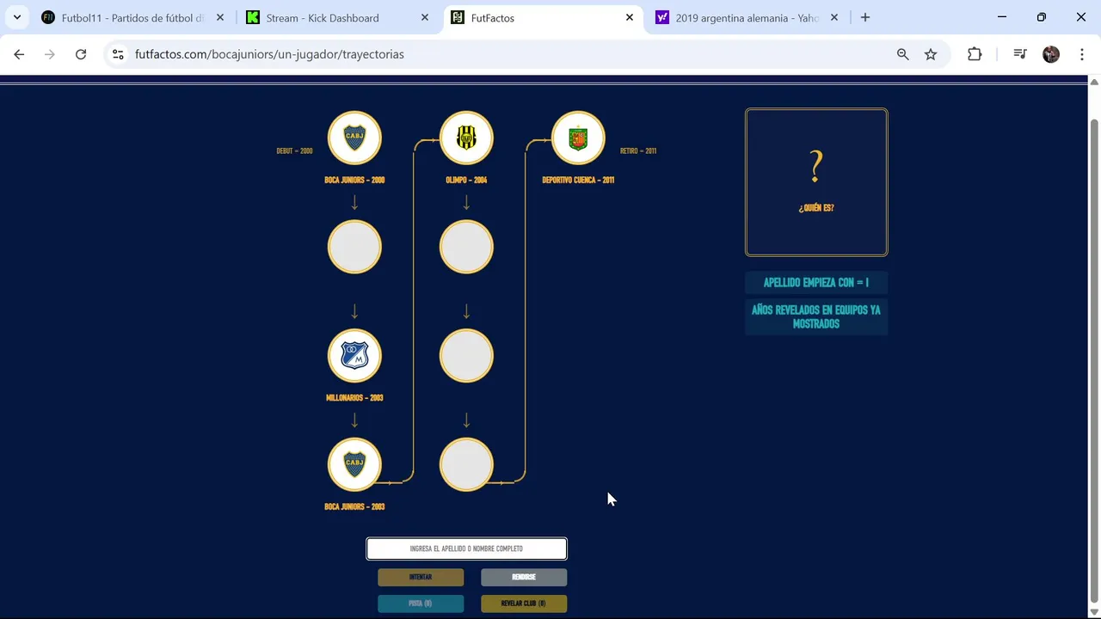The height and width of the screenshot is (619, 1101).
Task: View site information icon in address bar
Action: 118,54
